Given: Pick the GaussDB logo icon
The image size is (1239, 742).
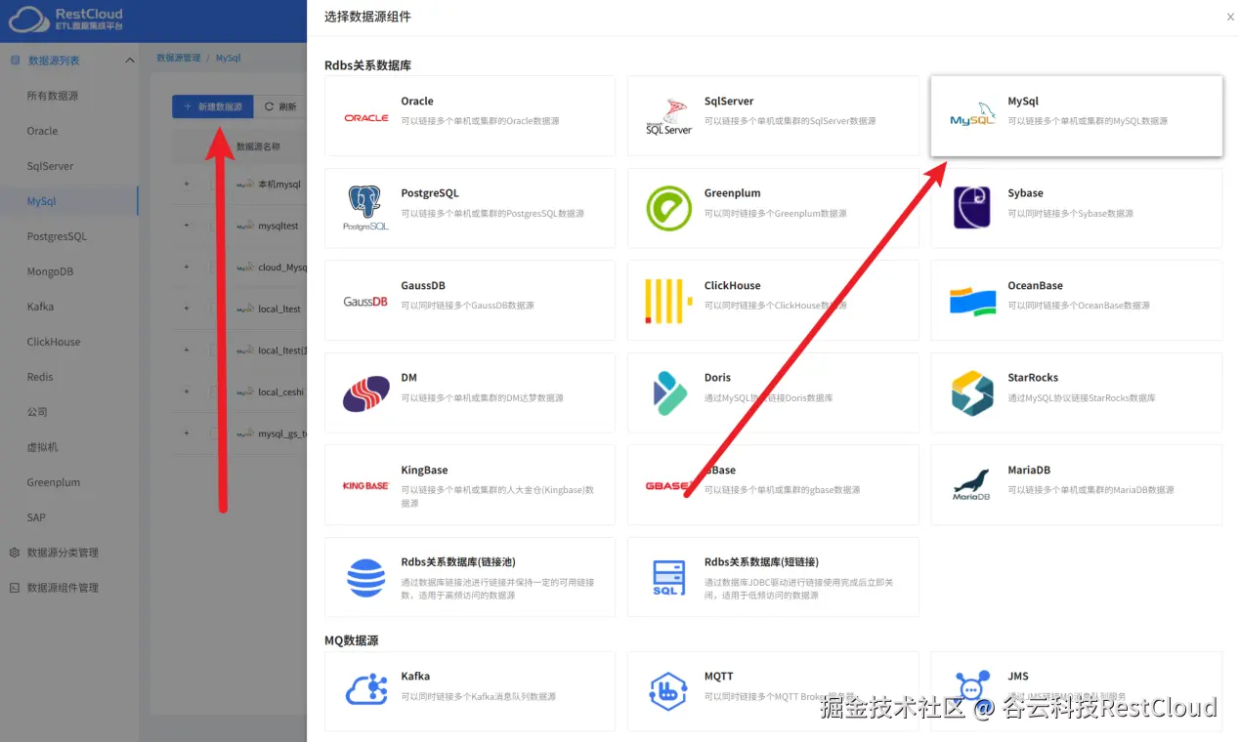Looking at the screenshot, I should point(366,301).
